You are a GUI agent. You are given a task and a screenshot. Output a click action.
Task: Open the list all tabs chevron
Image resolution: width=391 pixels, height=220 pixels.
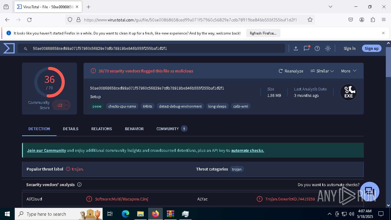click(331, 7)
